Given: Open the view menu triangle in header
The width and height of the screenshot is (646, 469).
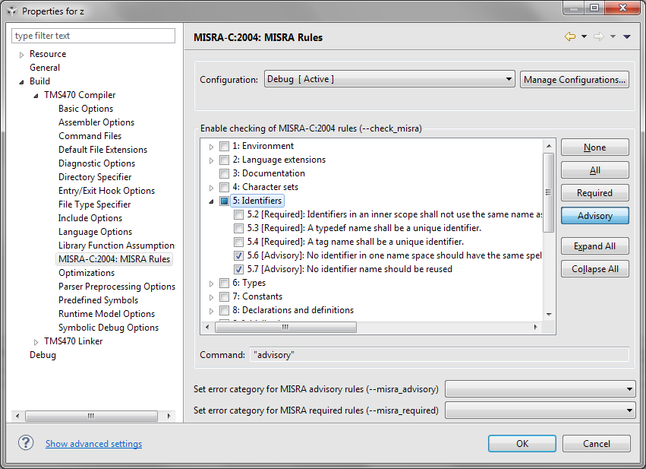Looking at the screenshot, I should tap(626, 36).
